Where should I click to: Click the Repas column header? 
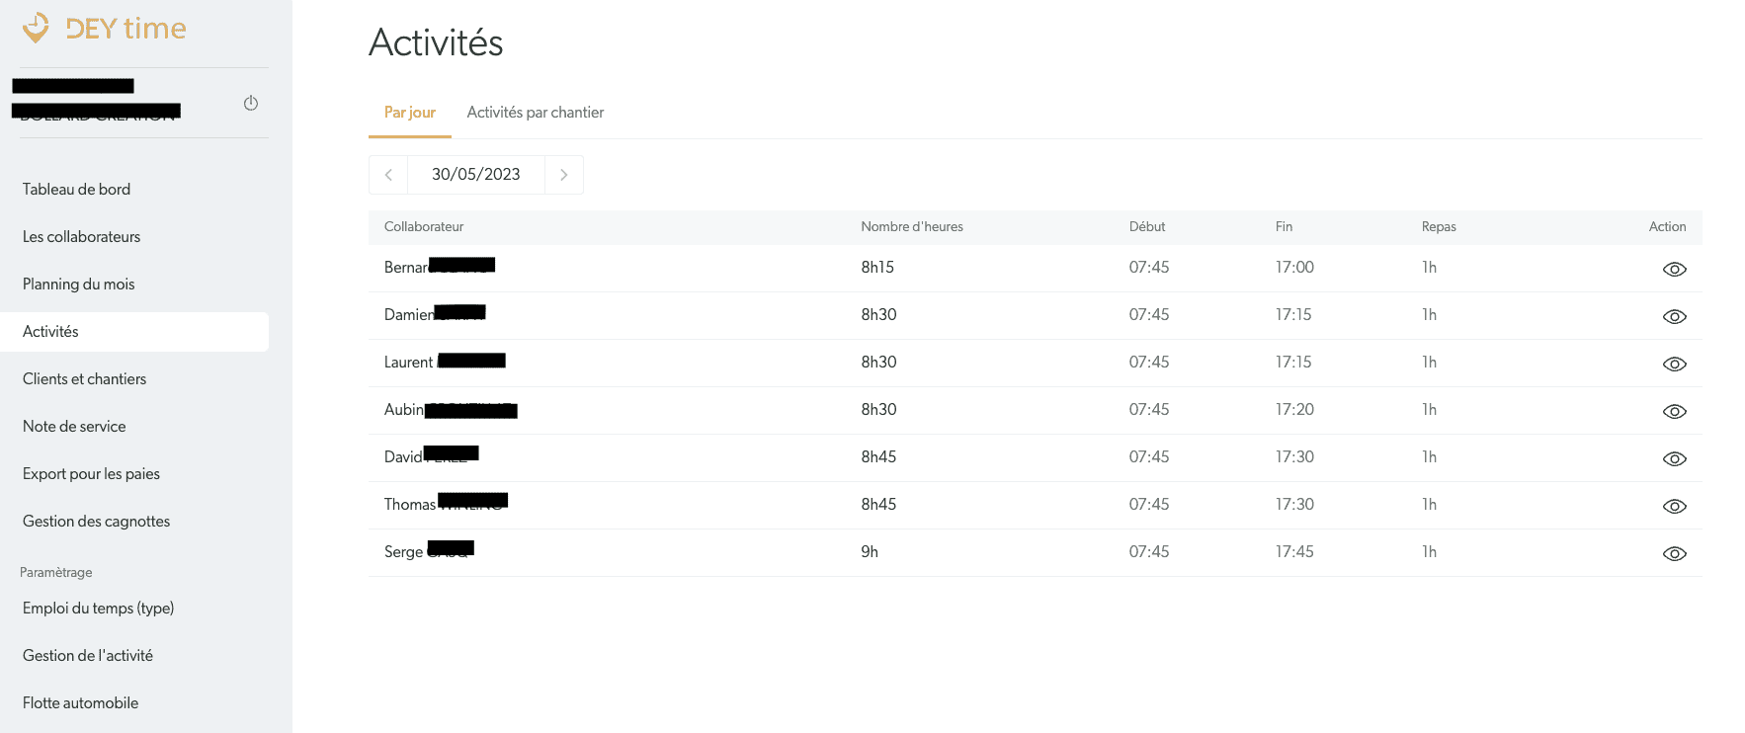pyautogui.click(x=1439, y=227)
